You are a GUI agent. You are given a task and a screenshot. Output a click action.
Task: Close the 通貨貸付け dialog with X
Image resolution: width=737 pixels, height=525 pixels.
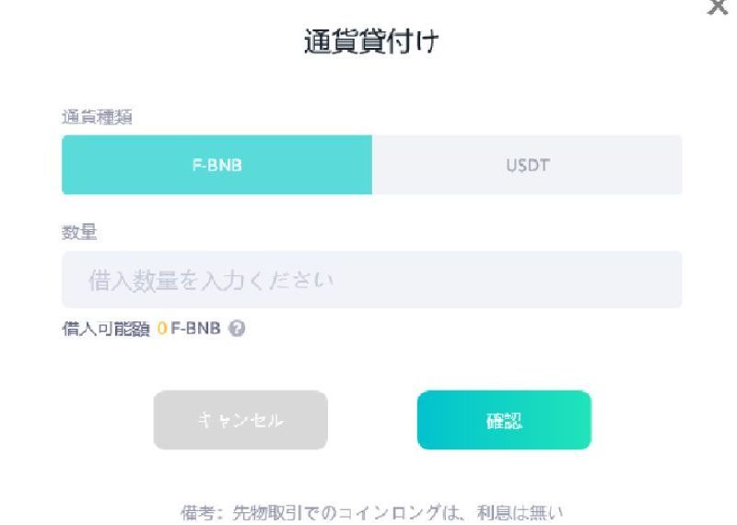(717, 7)
